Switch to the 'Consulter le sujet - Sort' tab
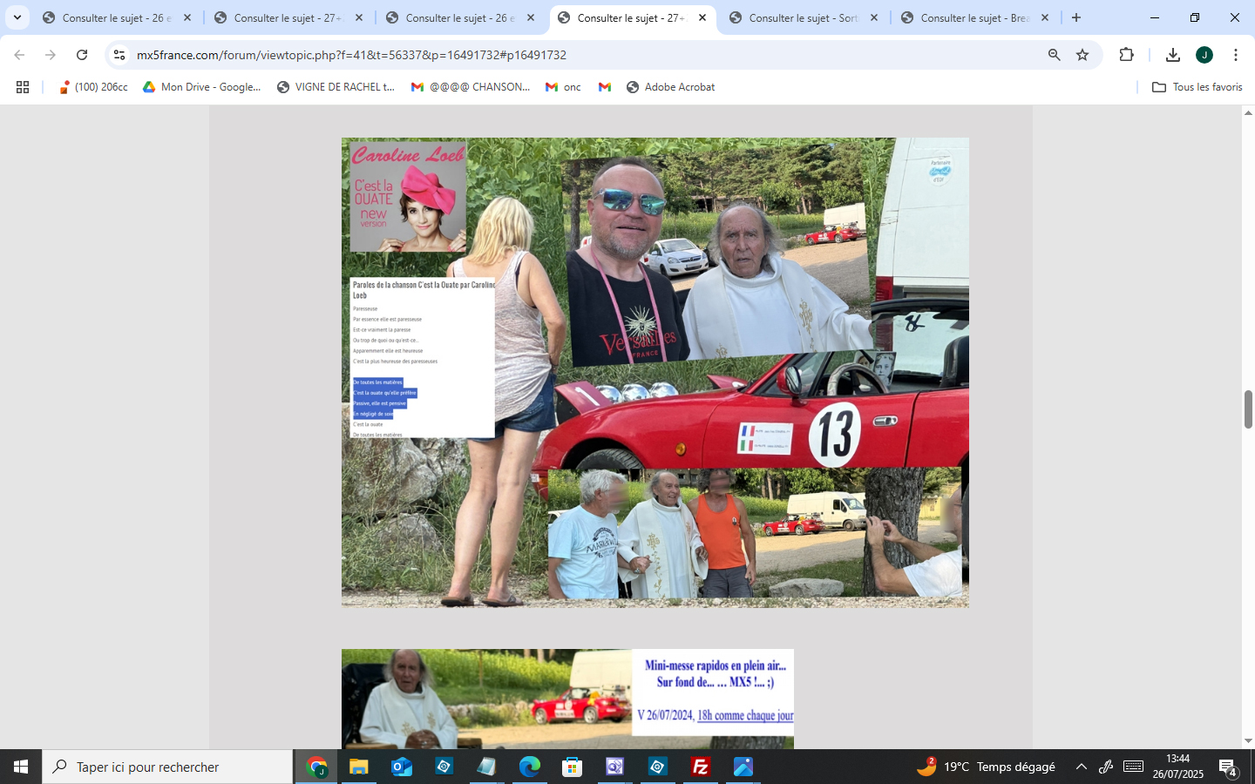The width and height of the screenshot is (1255, 784). pyautogui.click(x=802, y=17)
